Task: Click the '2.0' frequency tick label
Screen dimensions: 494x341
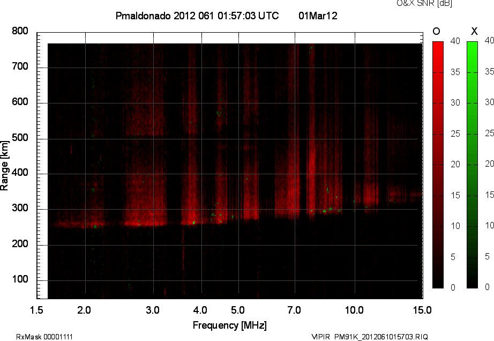Action: 84,310
